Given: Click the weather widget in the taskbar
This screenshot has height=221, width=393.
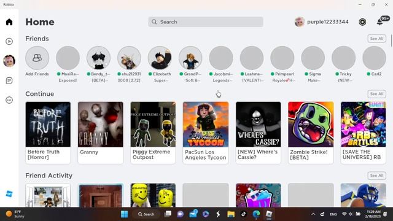Looking at the screenshot, I should (x=15, y=214).
